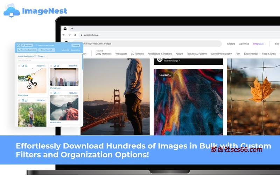Check the hiker photo selection box
Image resolution: width=280 pixels, height=175 pixels.
pos(51,93)
